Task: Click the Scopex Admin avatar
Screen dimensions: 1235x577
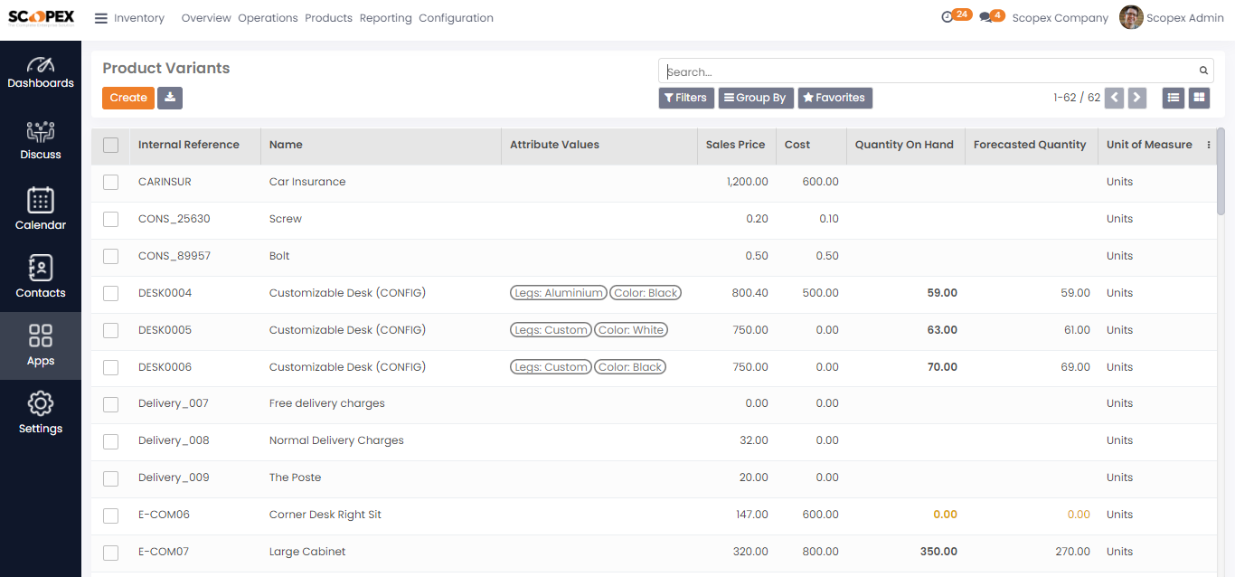Action: coord(1131,17)
